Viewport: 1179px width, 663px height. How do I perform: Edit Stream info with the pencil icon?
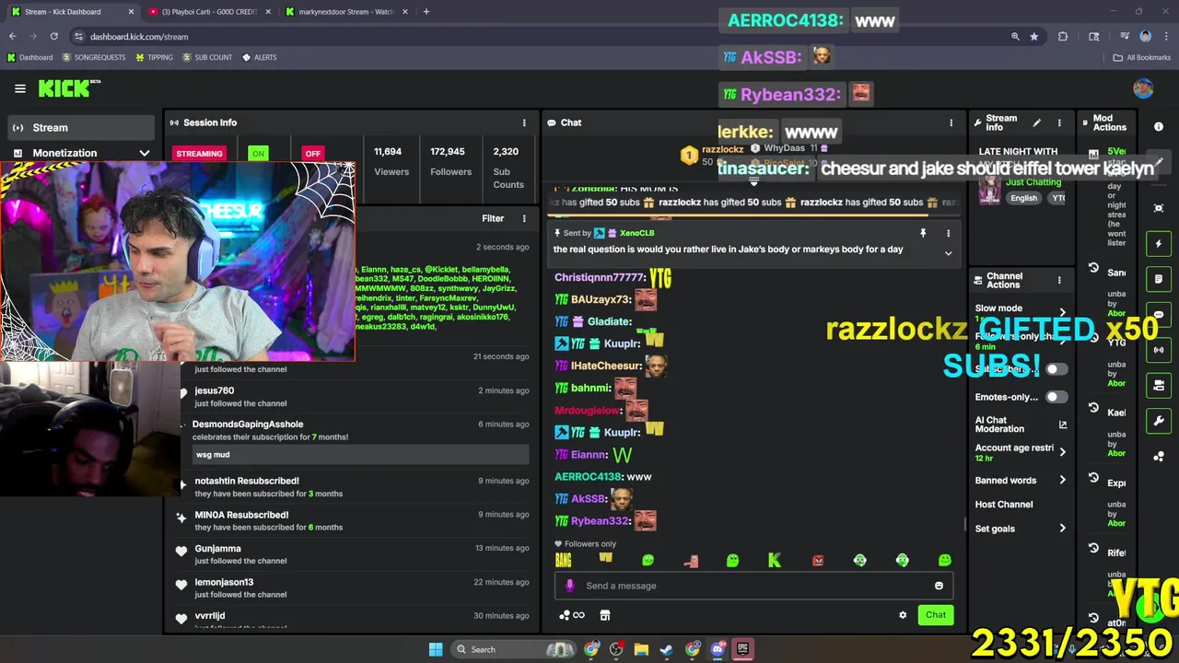pyautogui.click(x=1036, y=122)
